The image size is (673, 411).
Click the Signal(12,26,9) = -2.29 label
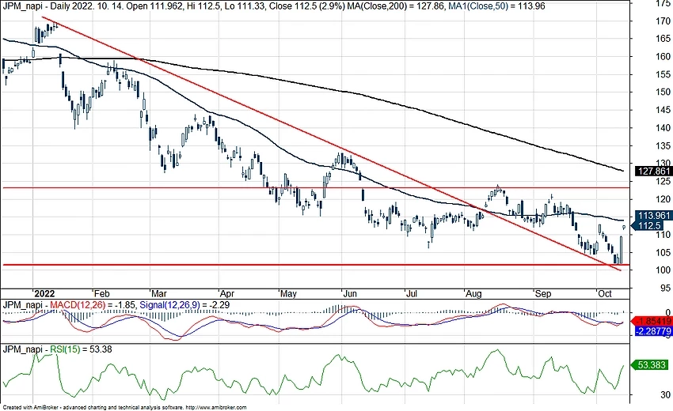185,305
